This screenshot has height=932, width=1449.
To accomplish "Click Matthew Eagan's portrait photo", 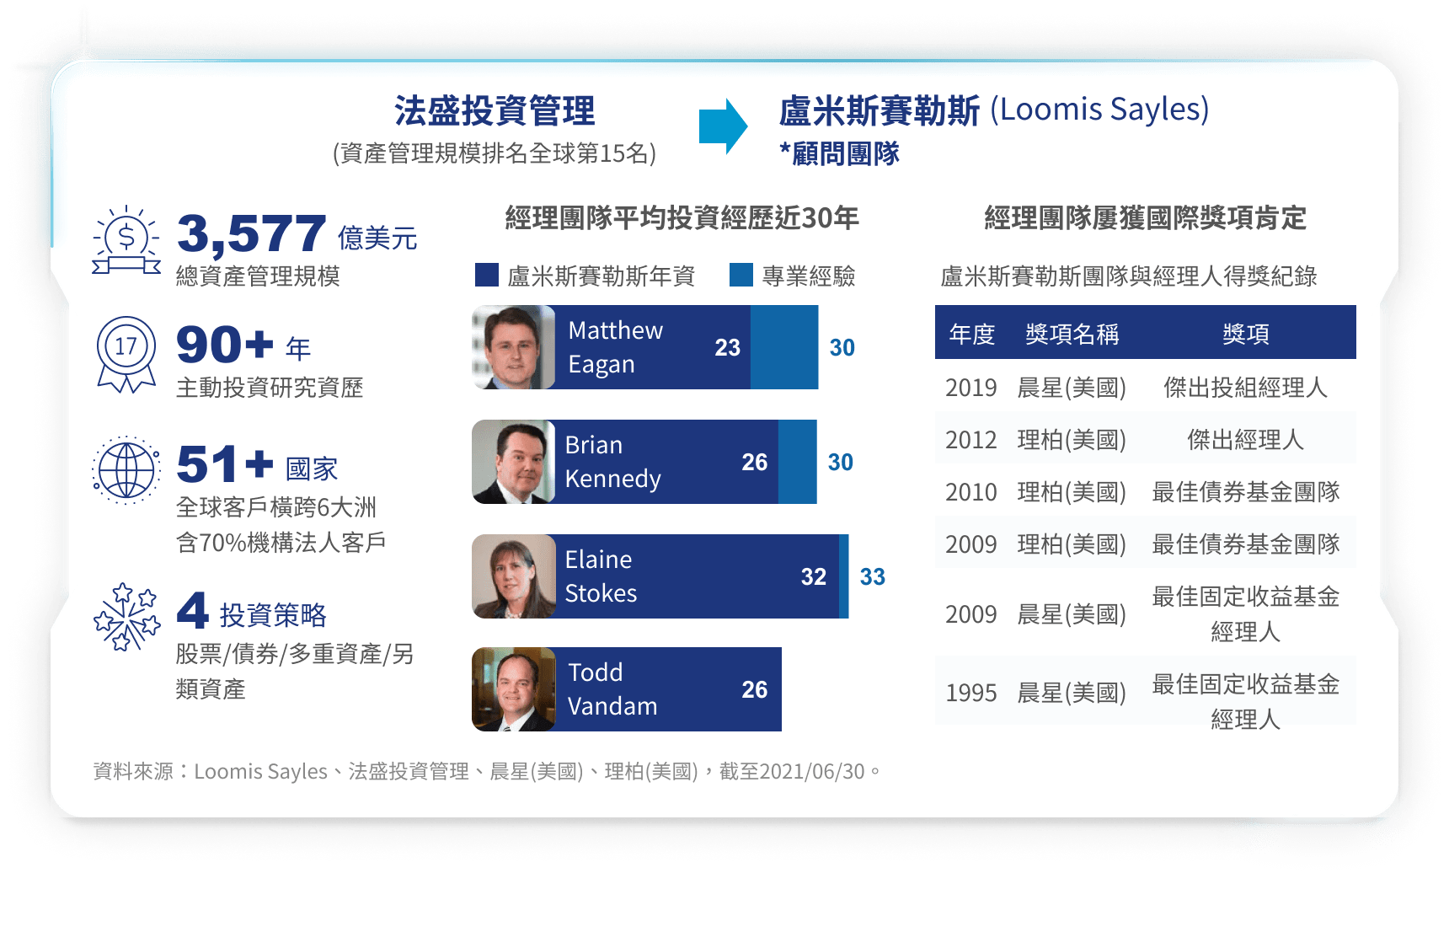I will point(513,347).
